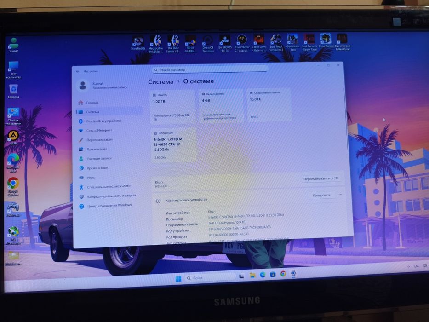Screen dimensions: 429x322
Task: Select Google Chrome desktop icon
Action: [13, 187]
